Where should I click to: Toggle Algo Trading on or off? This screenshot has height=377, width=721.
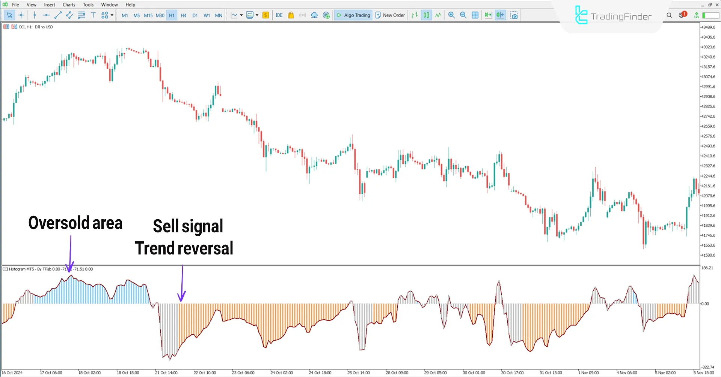tap(353, 15)
